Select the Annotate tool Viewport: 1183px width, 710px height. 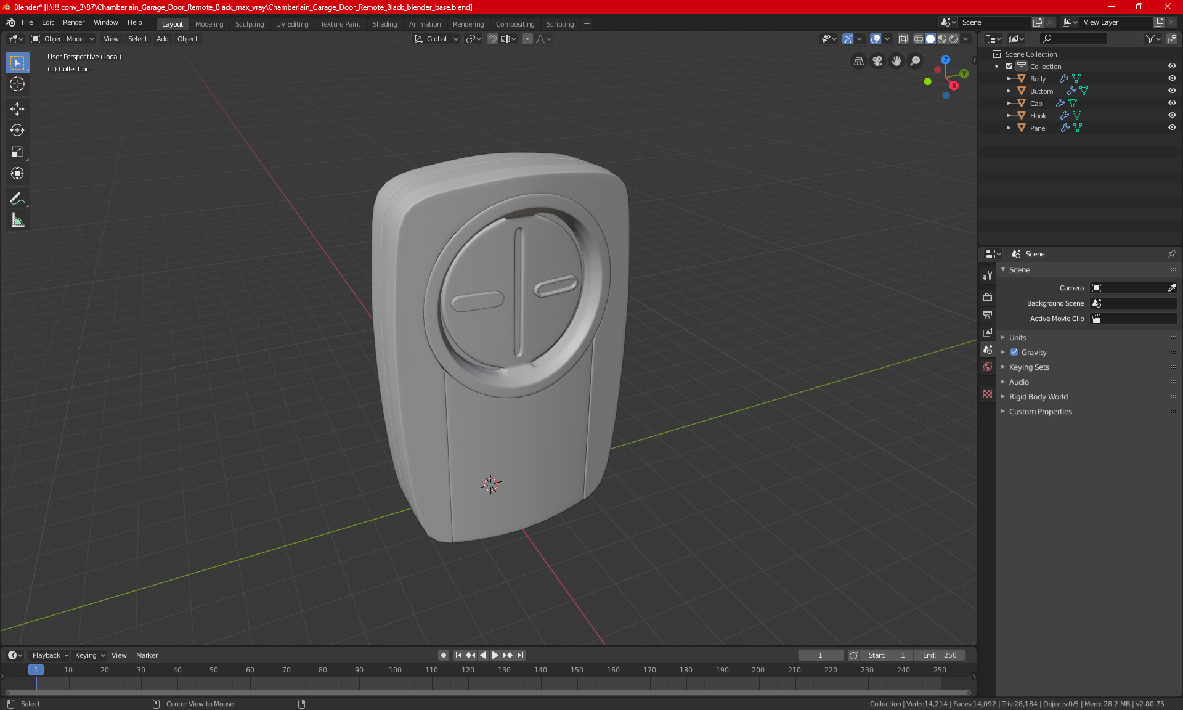tap(17, 198)
